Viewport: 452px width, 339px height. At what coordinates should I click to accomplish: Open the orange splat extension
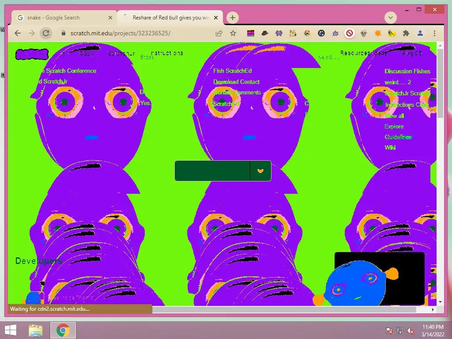(378, 34)
